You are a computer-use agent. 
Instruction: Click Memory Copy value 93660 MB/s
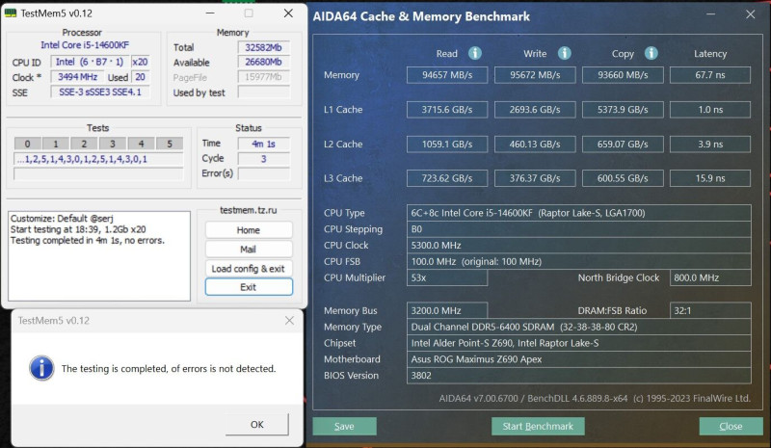point(623,75)
